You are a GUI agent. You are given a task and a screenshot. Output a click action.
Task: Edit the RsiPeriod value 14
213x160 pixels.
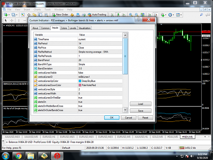pos(100,44)
